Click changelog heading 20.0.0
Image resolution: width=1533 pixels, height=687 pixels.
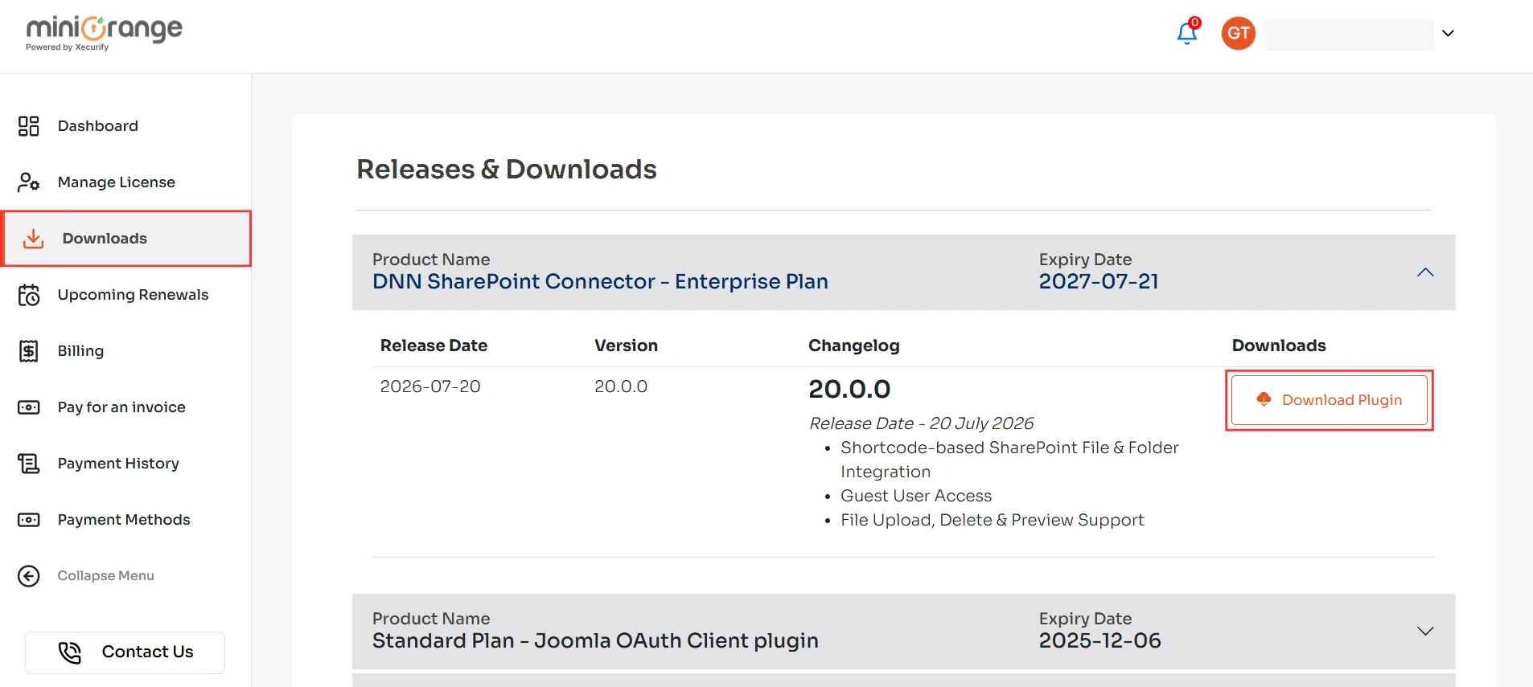(849, 389)
